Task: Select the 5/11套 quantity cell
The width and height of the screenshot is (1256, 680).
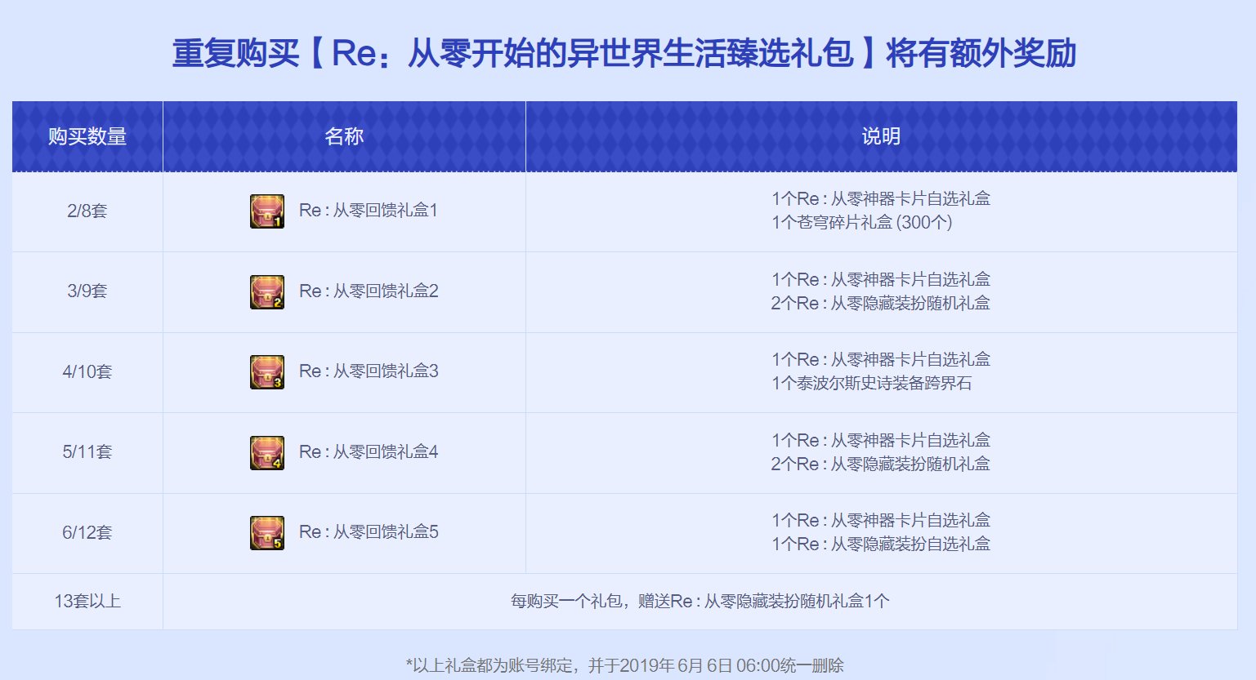Action: click(x=87, y=452)
